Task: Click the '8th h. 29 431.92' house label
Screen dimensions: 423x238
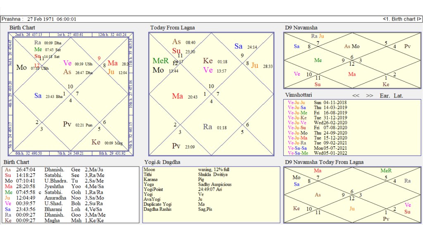Action: (112, 153)
